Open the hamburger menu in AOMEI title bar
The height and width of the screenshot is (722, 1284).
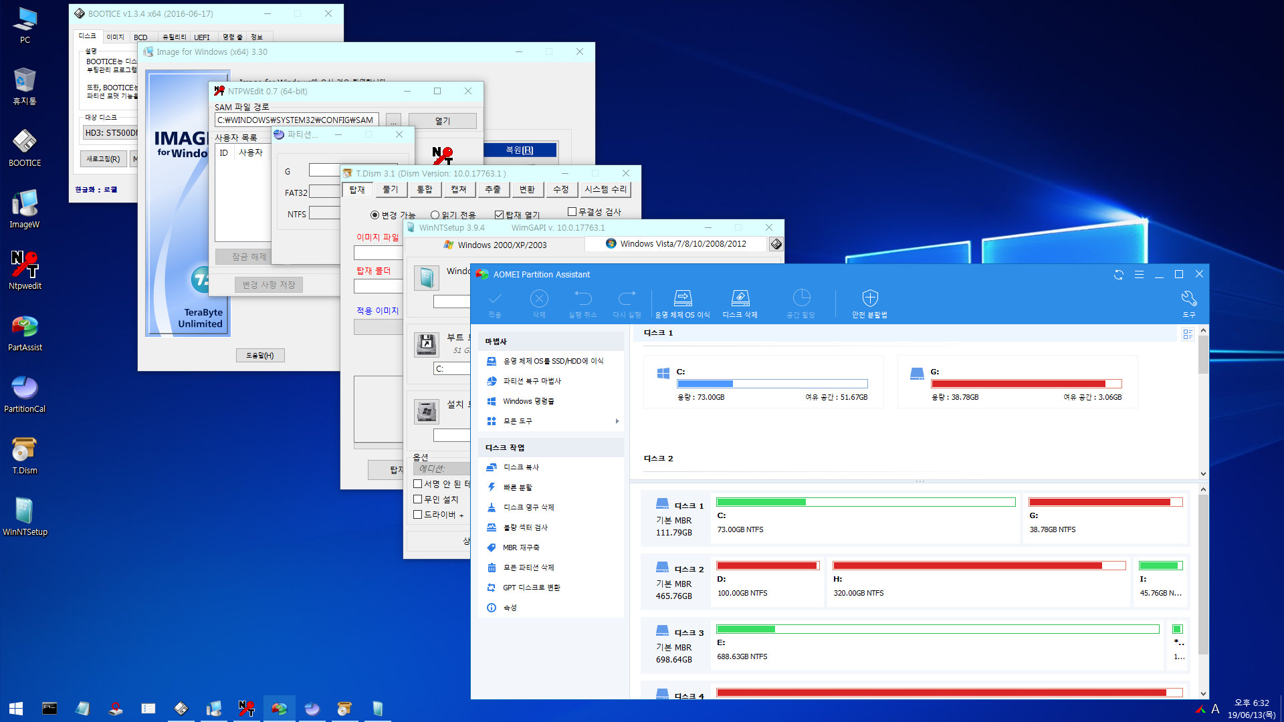pyautogui.click(x=1139, y=275)
